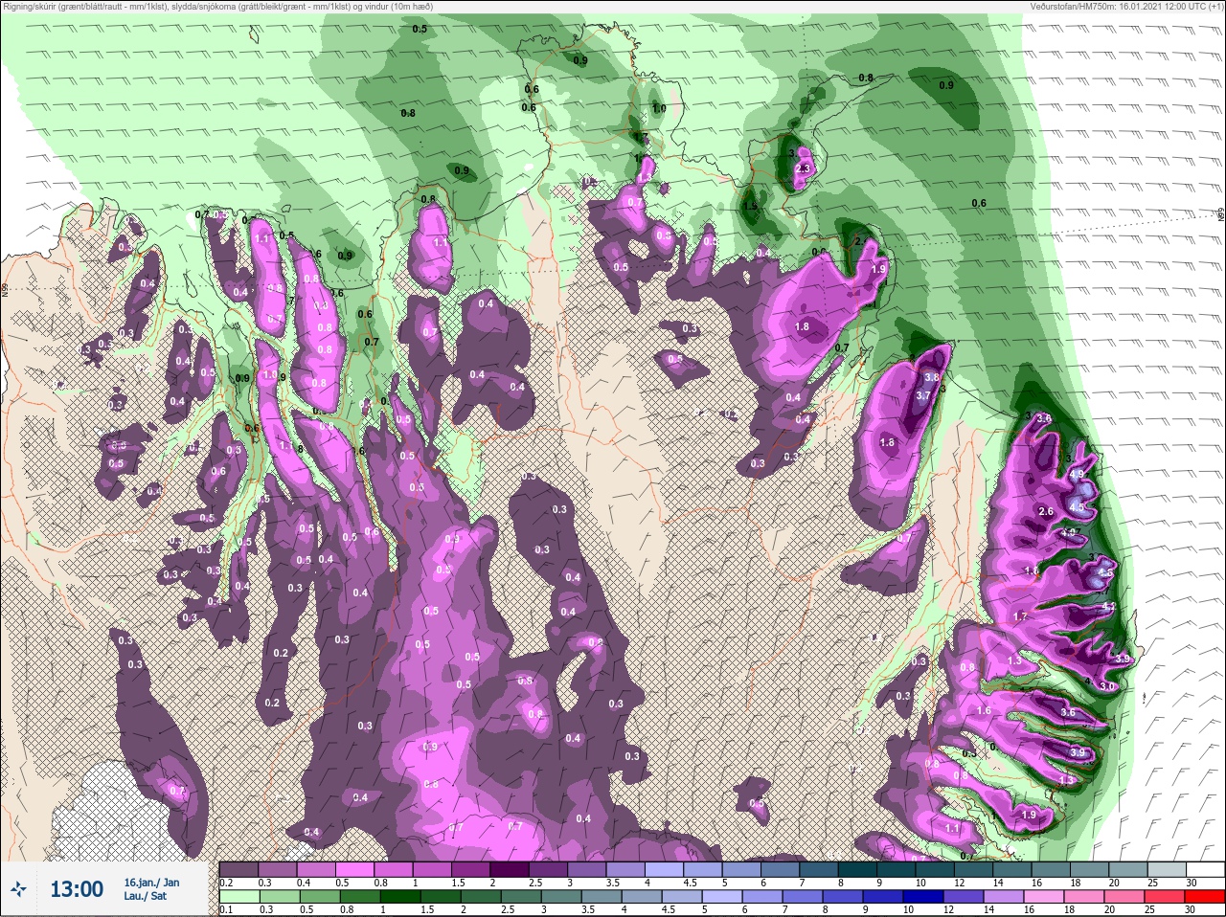This screenshot has height=917, width=1226.
Task: Click the 2.3 precipitation value in the north
Action: [x=803, y=168]
